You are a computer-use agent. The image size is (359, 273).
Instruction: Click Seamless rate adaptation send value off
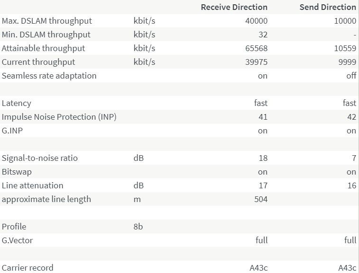(351, 76)
